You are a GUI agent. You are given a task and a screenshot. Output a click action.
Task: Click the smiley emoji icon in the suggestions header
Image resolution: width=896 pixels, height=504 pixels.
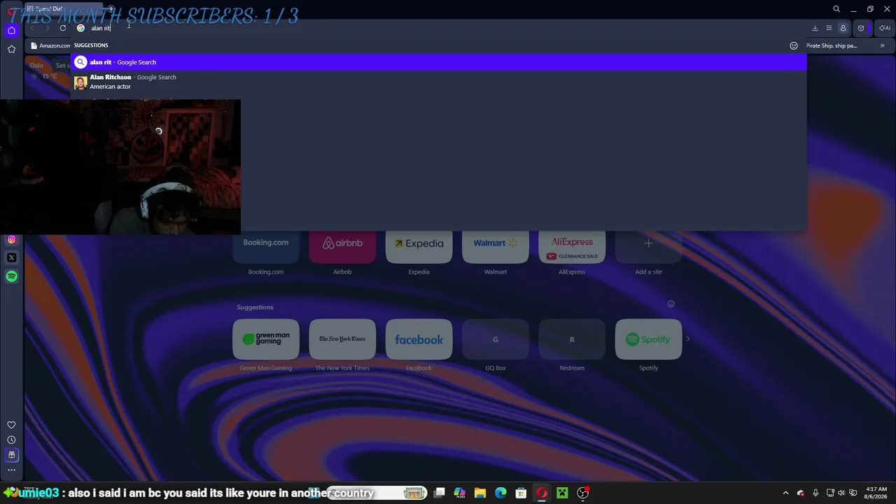[794, 45]
